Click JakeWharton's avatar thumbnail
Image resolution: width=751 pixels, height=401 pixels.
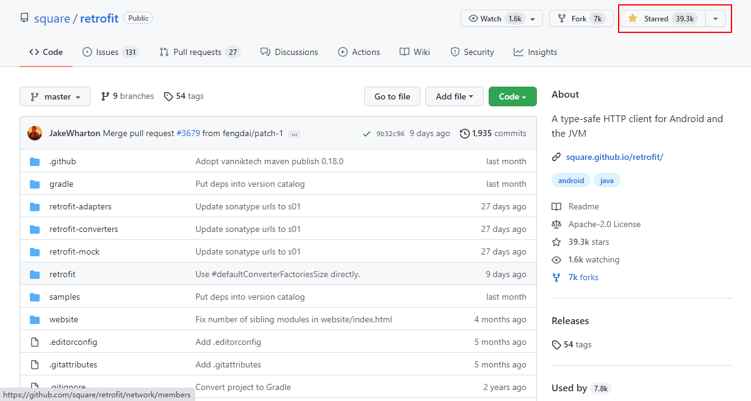35,133
